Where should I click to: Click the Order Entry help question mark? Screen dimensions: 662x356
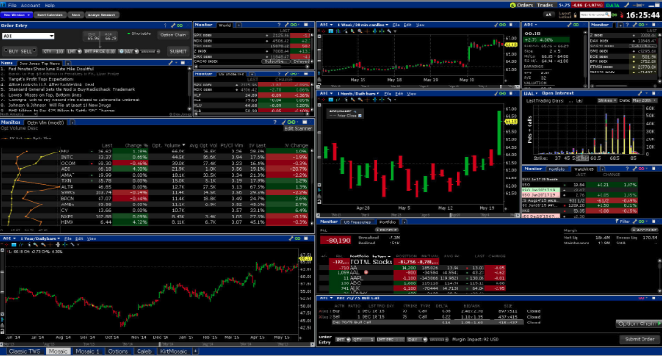pyautogui.click(x=165, y=26)
